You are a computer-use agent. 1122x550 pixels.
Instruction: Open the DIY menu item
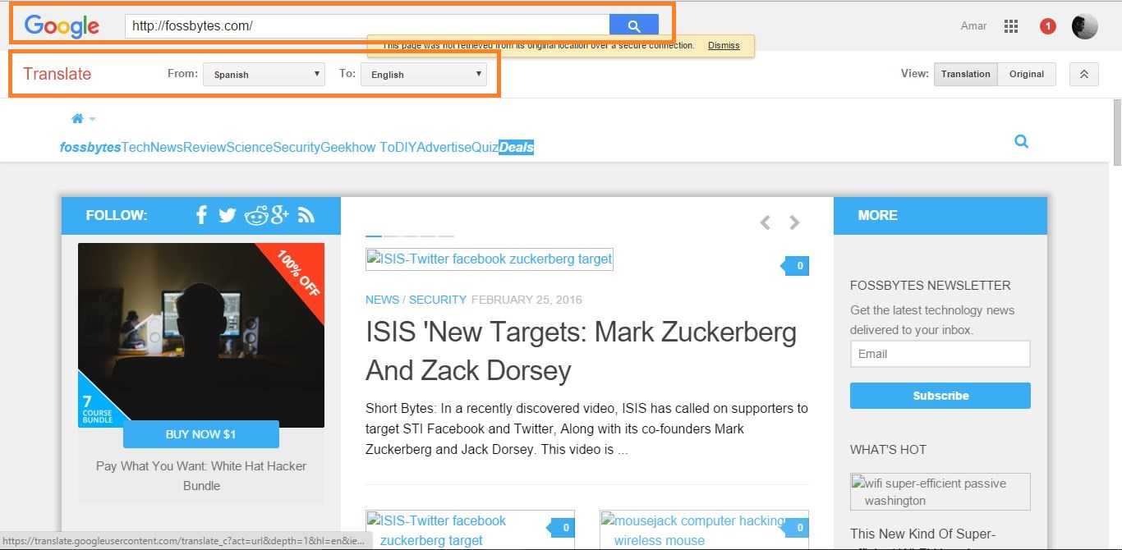click(x=405, y=147)
